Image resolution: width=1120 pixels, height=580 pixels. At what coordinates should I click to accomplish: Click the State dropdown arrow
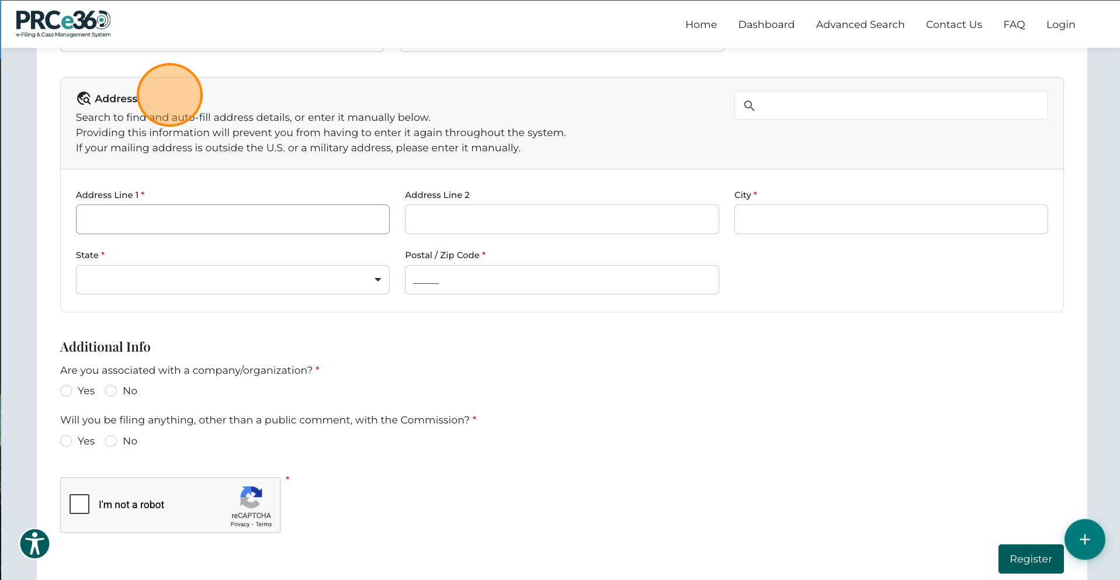[377, 280]
